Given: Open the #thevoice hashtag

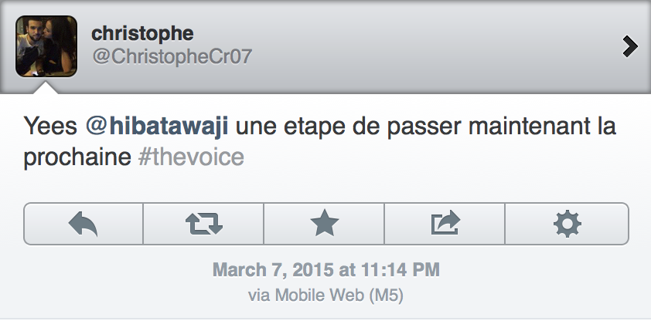Looking at the screenshot, I should click(191, 157).
